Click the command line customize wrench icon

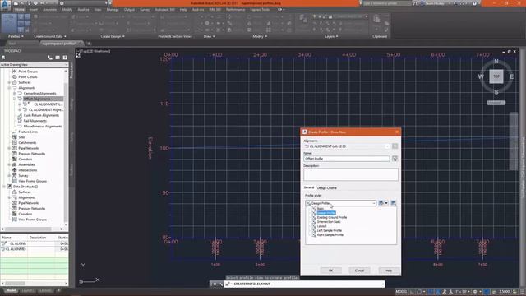coord(221,284)
